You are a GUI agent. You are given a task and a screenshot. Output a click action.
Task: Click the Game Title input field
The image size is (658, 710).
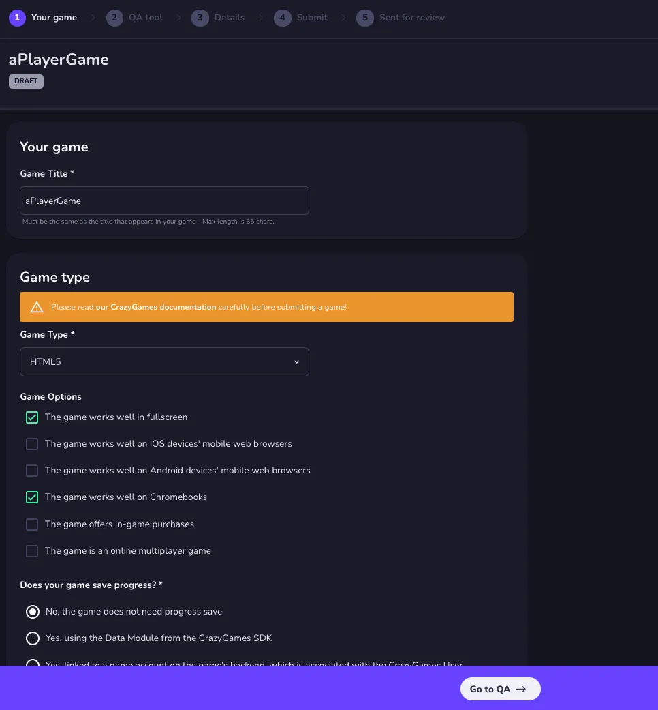(x=164, y=201)
